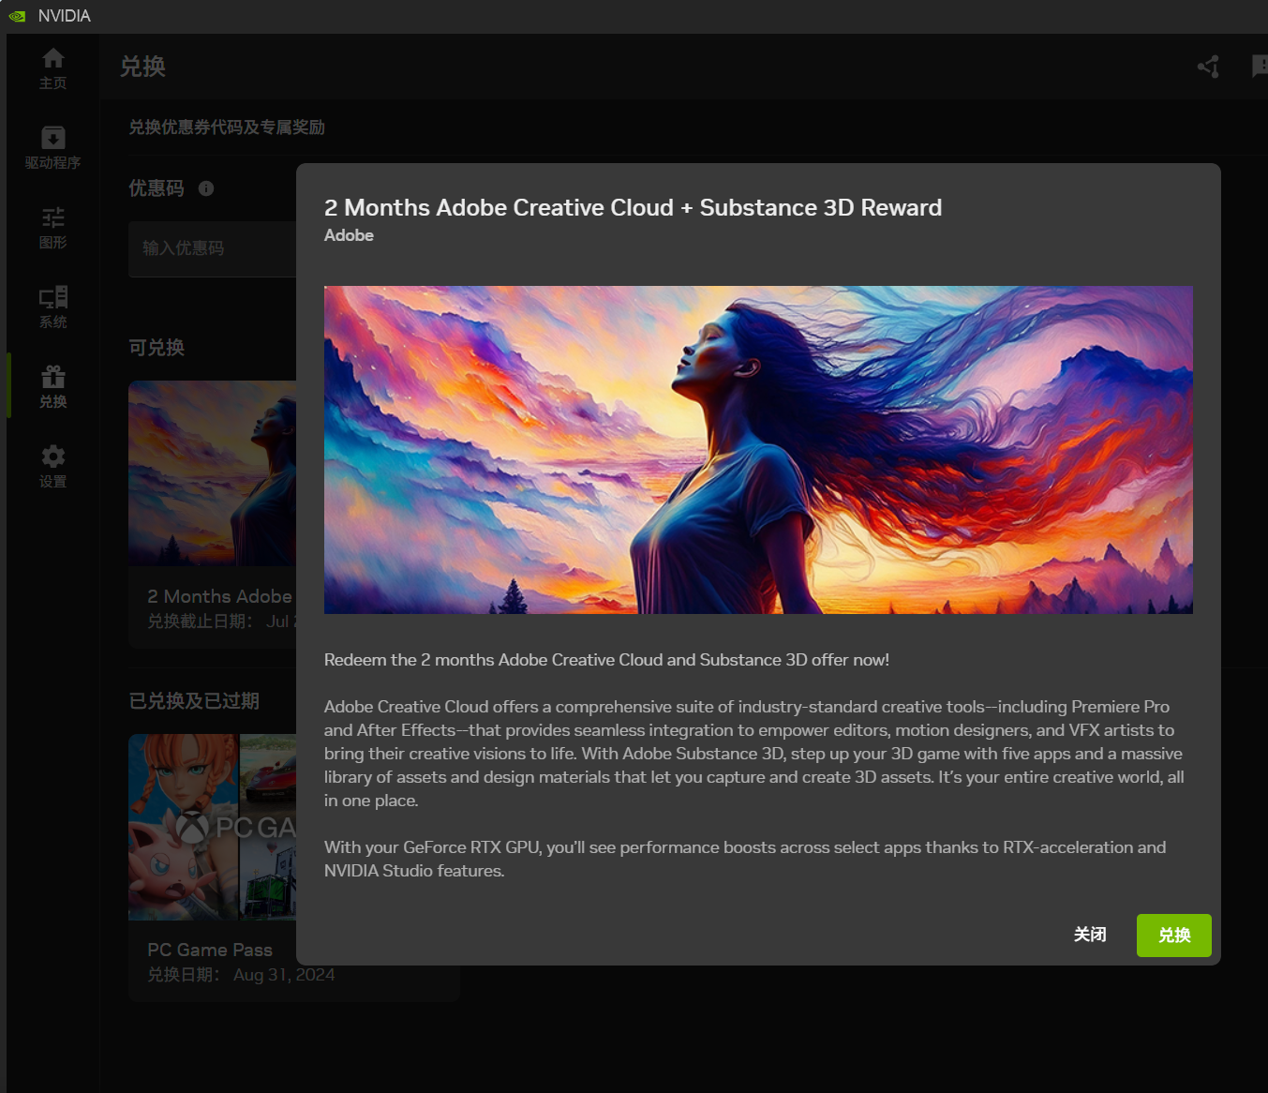This screenshot has width=1268, height=1093.
Task: Open the 图形 graphics settings section
Action: (x=52, y=228)
